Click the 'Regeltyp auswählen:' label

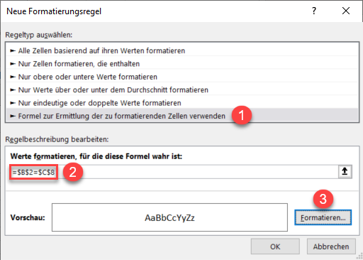click(x=39, y=35)
